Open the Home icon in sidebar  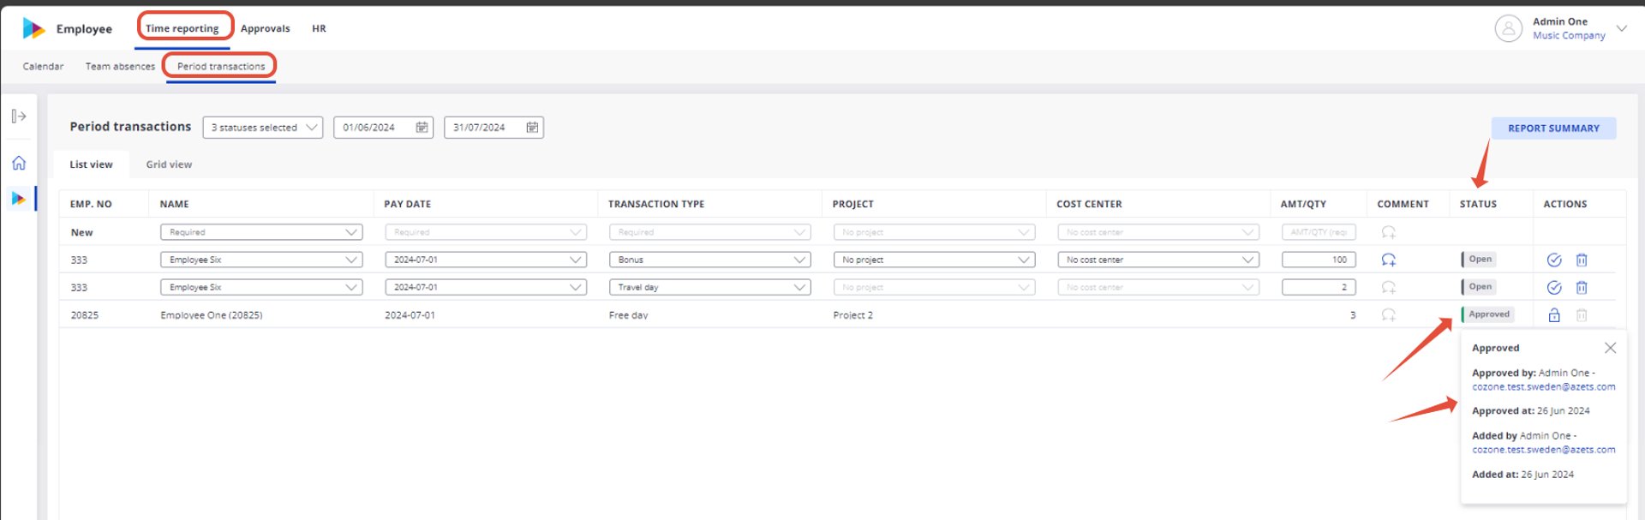click(19, 163)
